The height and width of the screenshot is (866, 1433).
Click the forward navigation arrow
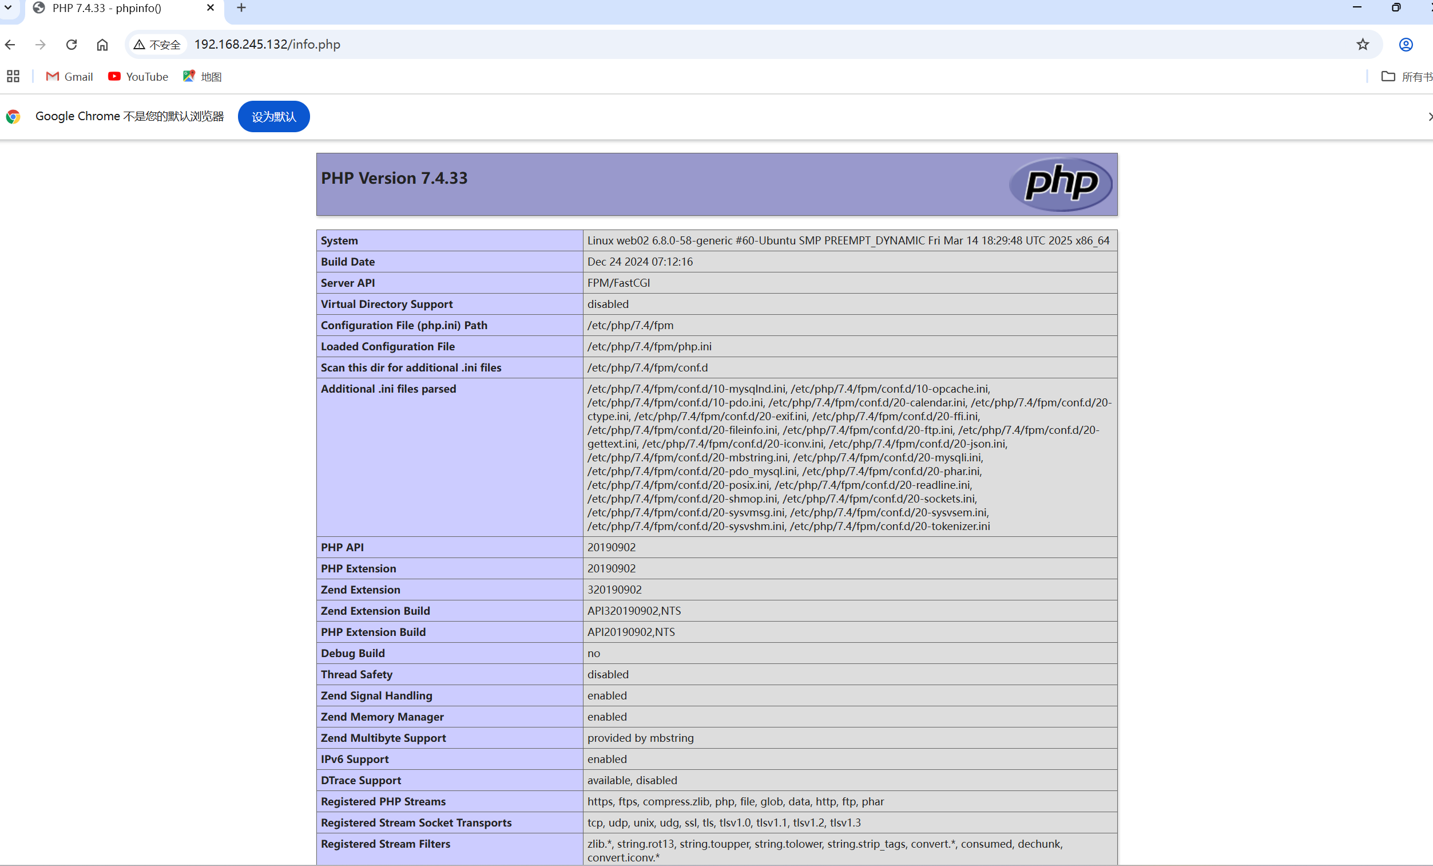click(x=40, y=44)
